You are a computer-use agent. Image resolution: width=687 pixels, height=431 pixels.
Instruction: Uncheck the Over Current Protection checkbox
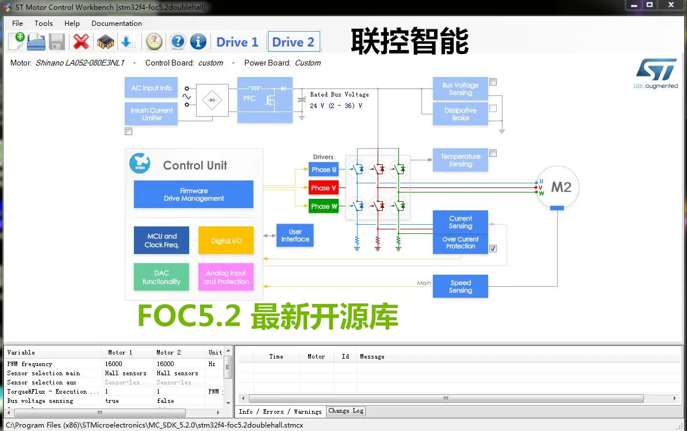point(493,248)
